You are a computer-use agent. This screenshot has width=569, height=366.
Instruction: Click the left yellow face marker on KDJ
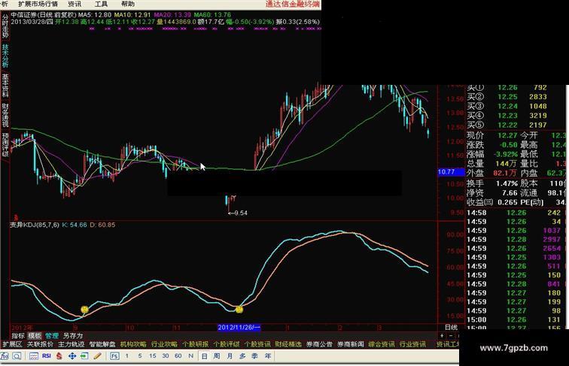click(x=84, y=309)
